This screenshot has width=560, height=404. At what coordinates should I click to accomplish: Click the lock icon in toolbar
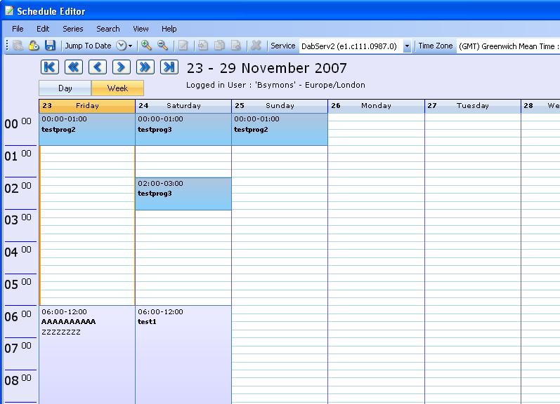click(x=34, y=46)
